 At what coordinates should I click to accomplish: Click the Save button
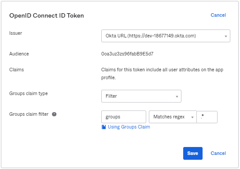(x=193, y=154)
